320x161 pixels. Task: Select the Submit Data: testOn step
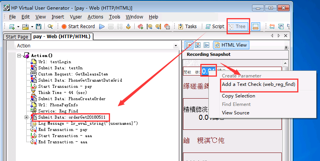60,68
